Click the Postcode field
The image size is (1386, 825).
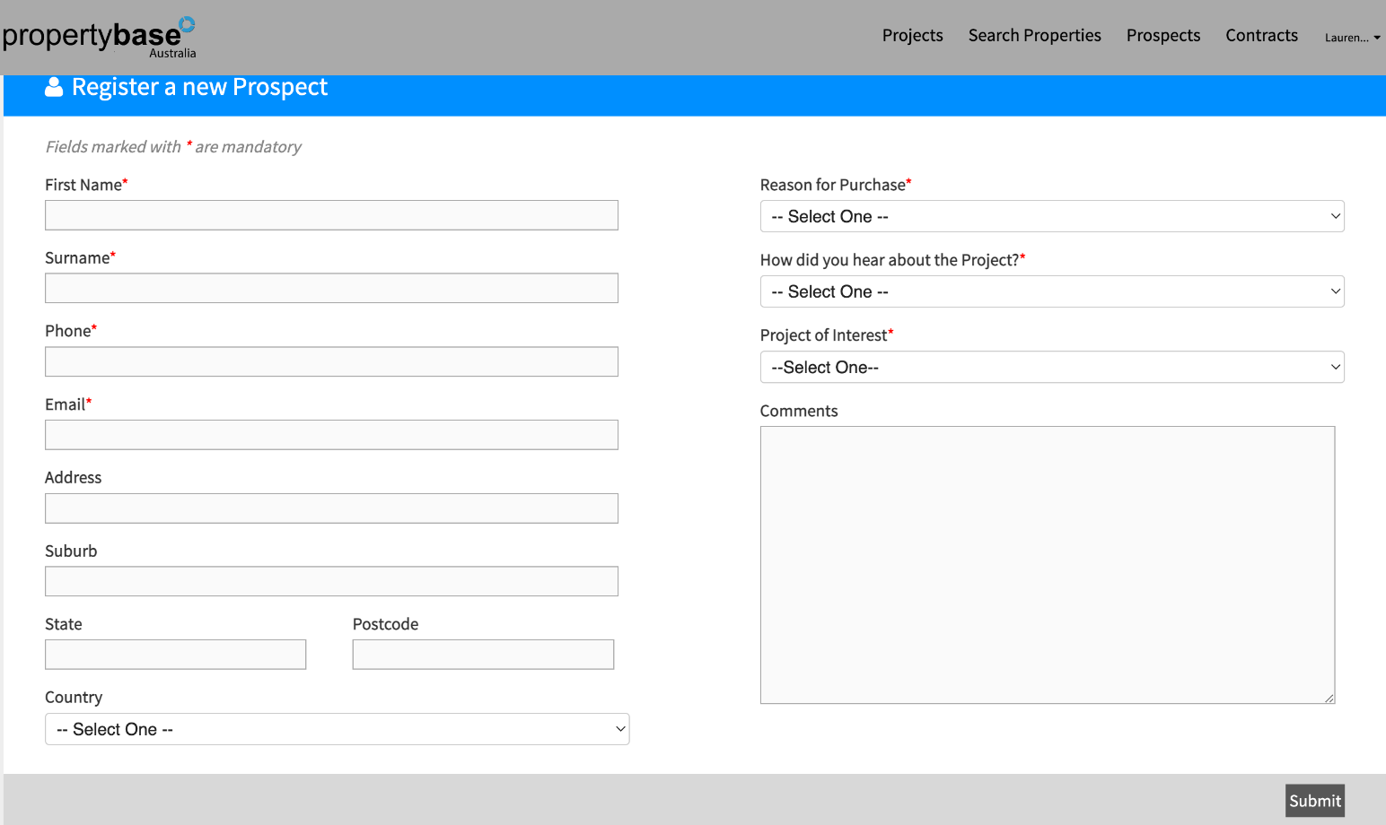pos(483,655)
